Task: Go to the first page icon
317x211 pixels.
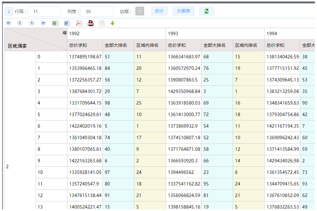Action: pos(8,23)
